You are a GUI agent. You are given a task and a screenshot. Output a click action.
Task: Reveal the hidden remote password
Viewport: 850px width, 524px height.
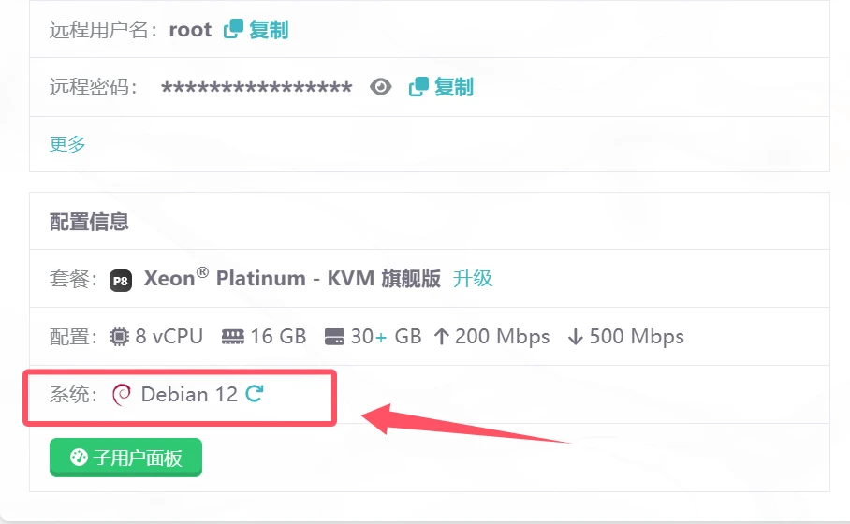point(380,87)
